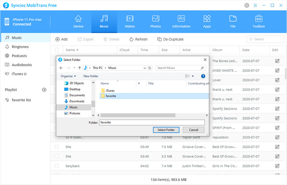Open the Apps tab
The height and width of the screenshot is (185, 287).
[207, 22]
